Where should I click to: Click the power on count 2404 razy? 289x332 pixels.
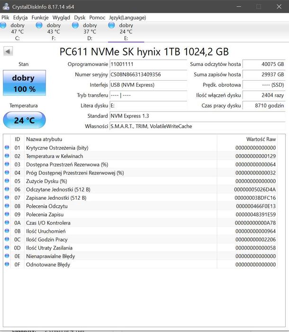tap(264, 95)
